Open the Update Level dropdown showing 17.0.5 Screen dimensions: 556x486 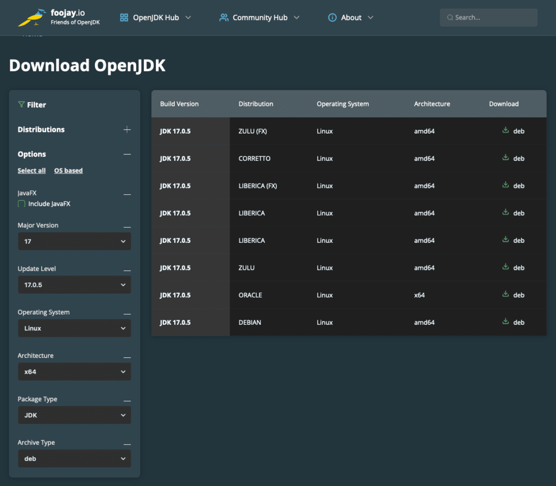(74, 285)
